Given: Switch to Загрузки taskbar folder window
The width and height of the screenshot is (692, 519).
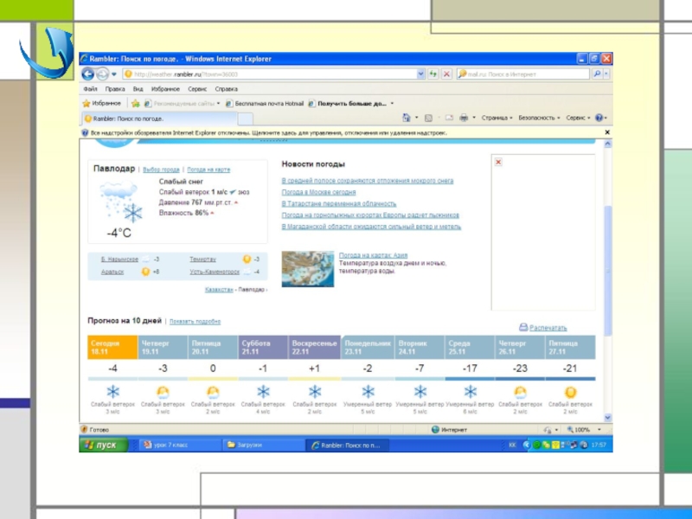Looking at the screenshot, I should 264,445.
